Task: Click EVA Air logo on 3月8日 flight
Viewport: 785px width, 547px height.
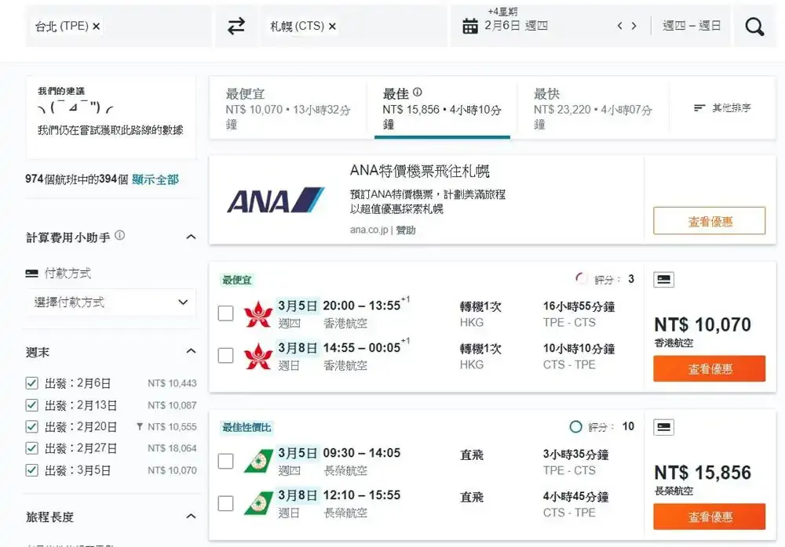Action: pyautogui.click(x=258, y=503)
